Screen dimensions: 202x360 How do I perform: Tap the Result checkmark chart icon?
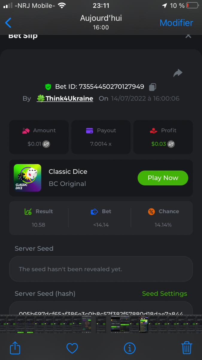[28, 211]
